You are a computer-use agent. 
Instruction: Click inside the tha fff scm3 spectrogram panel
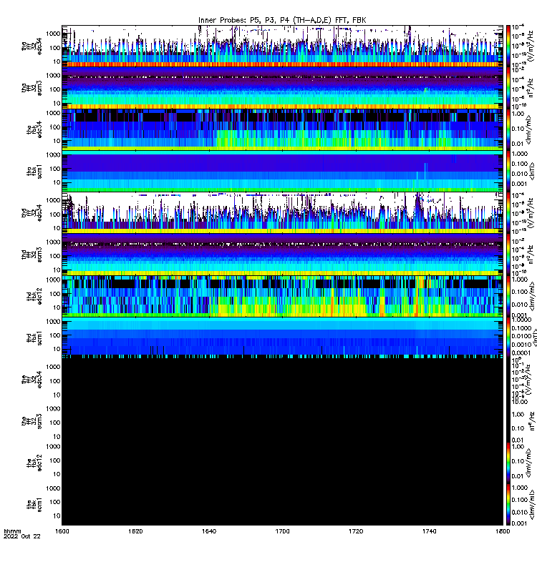(x=282, y=88)
